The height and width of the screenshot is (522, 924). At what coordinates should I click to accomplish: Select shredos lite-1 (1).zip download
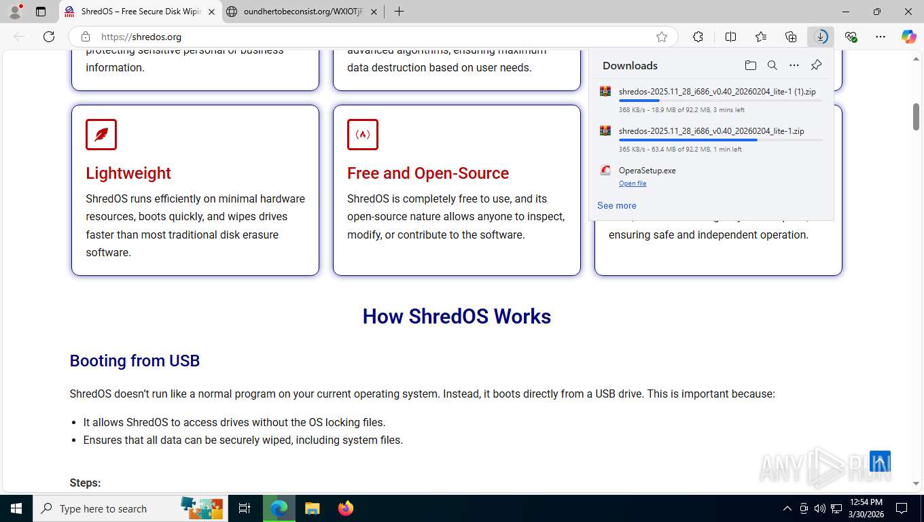click(x=711, y=99)
